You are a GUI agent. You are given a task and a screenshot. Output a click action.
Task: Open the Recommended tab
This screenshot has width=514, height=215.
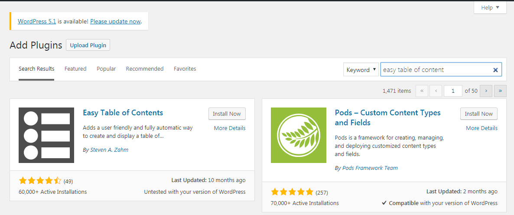coord(145,69)
